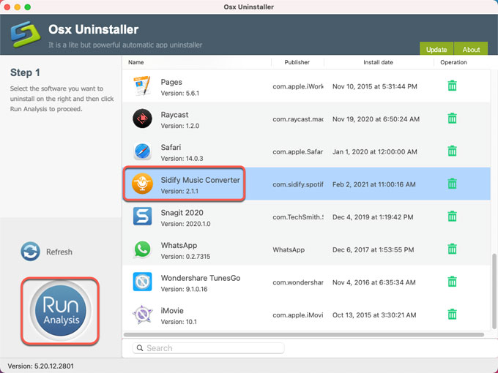Image resolution: width=498 pixels, height=373 pixels.
Task: Sort by the Publisher column header
Action: 297,62
